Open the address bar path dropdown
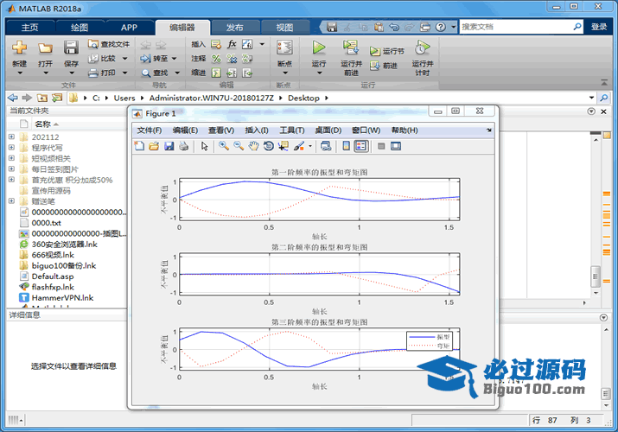 click(591, 98)
